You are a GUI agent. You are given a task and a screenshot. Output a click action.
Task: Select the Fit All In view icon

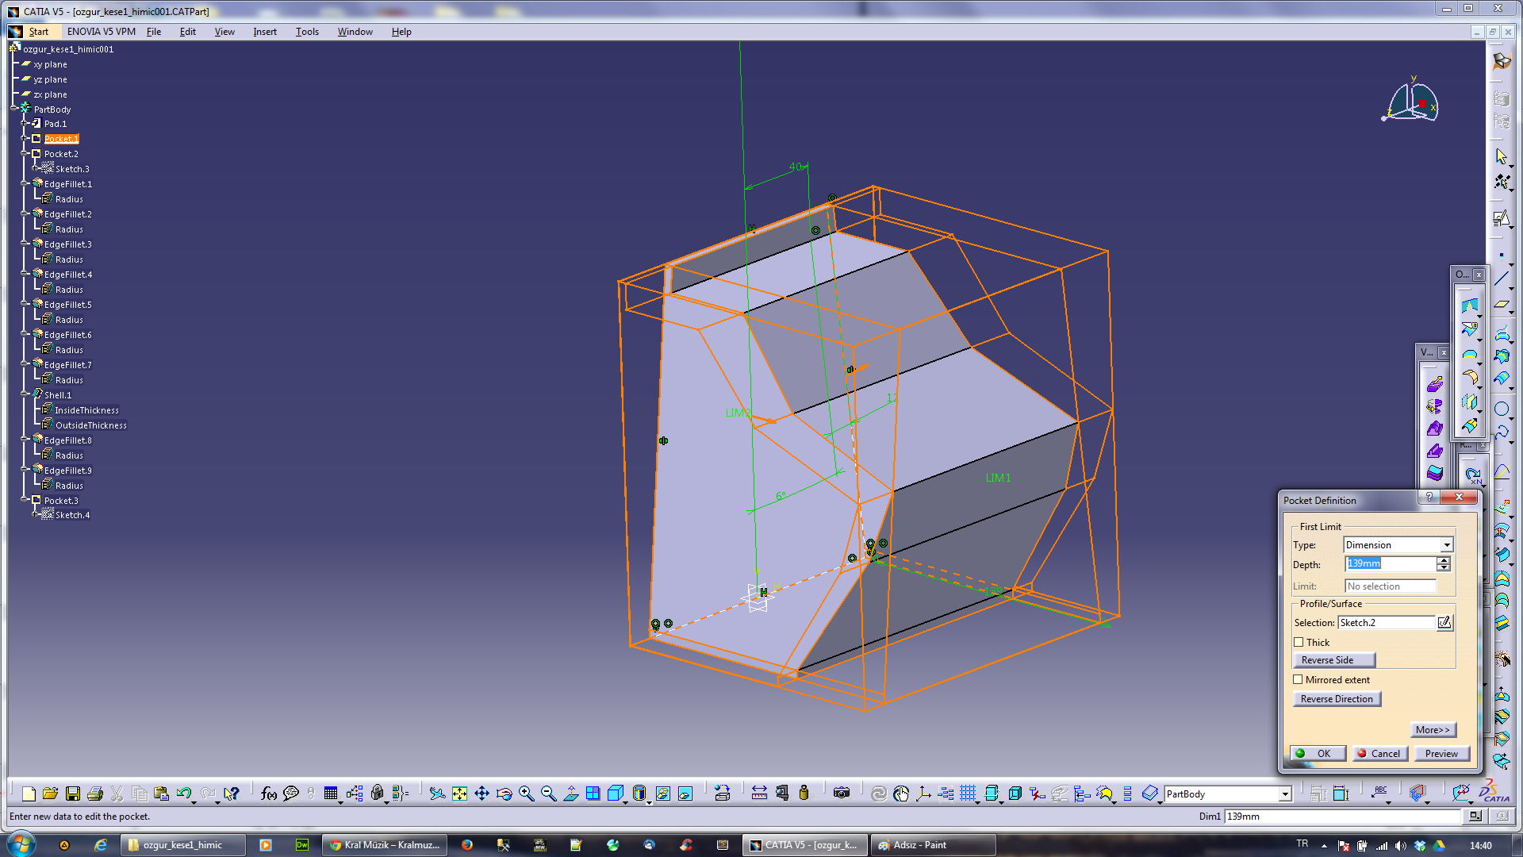(x=459, y=794)
